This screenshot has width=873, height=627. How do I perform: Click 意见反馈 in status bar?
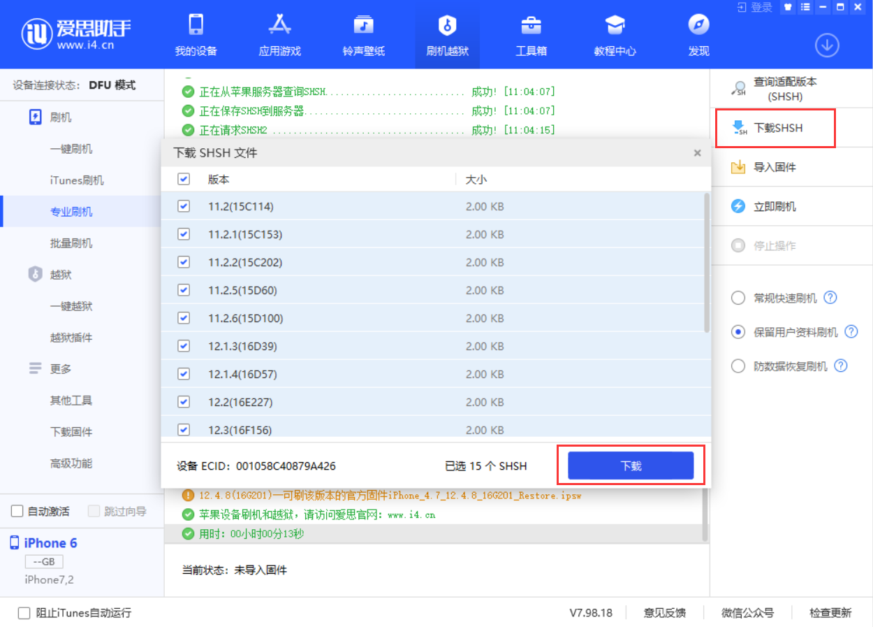pos(664,613)
